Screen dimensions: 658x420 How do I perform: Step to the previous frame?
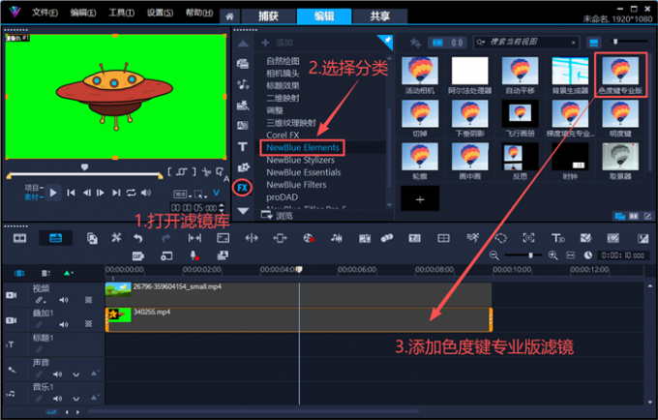[x=86, y=193]
